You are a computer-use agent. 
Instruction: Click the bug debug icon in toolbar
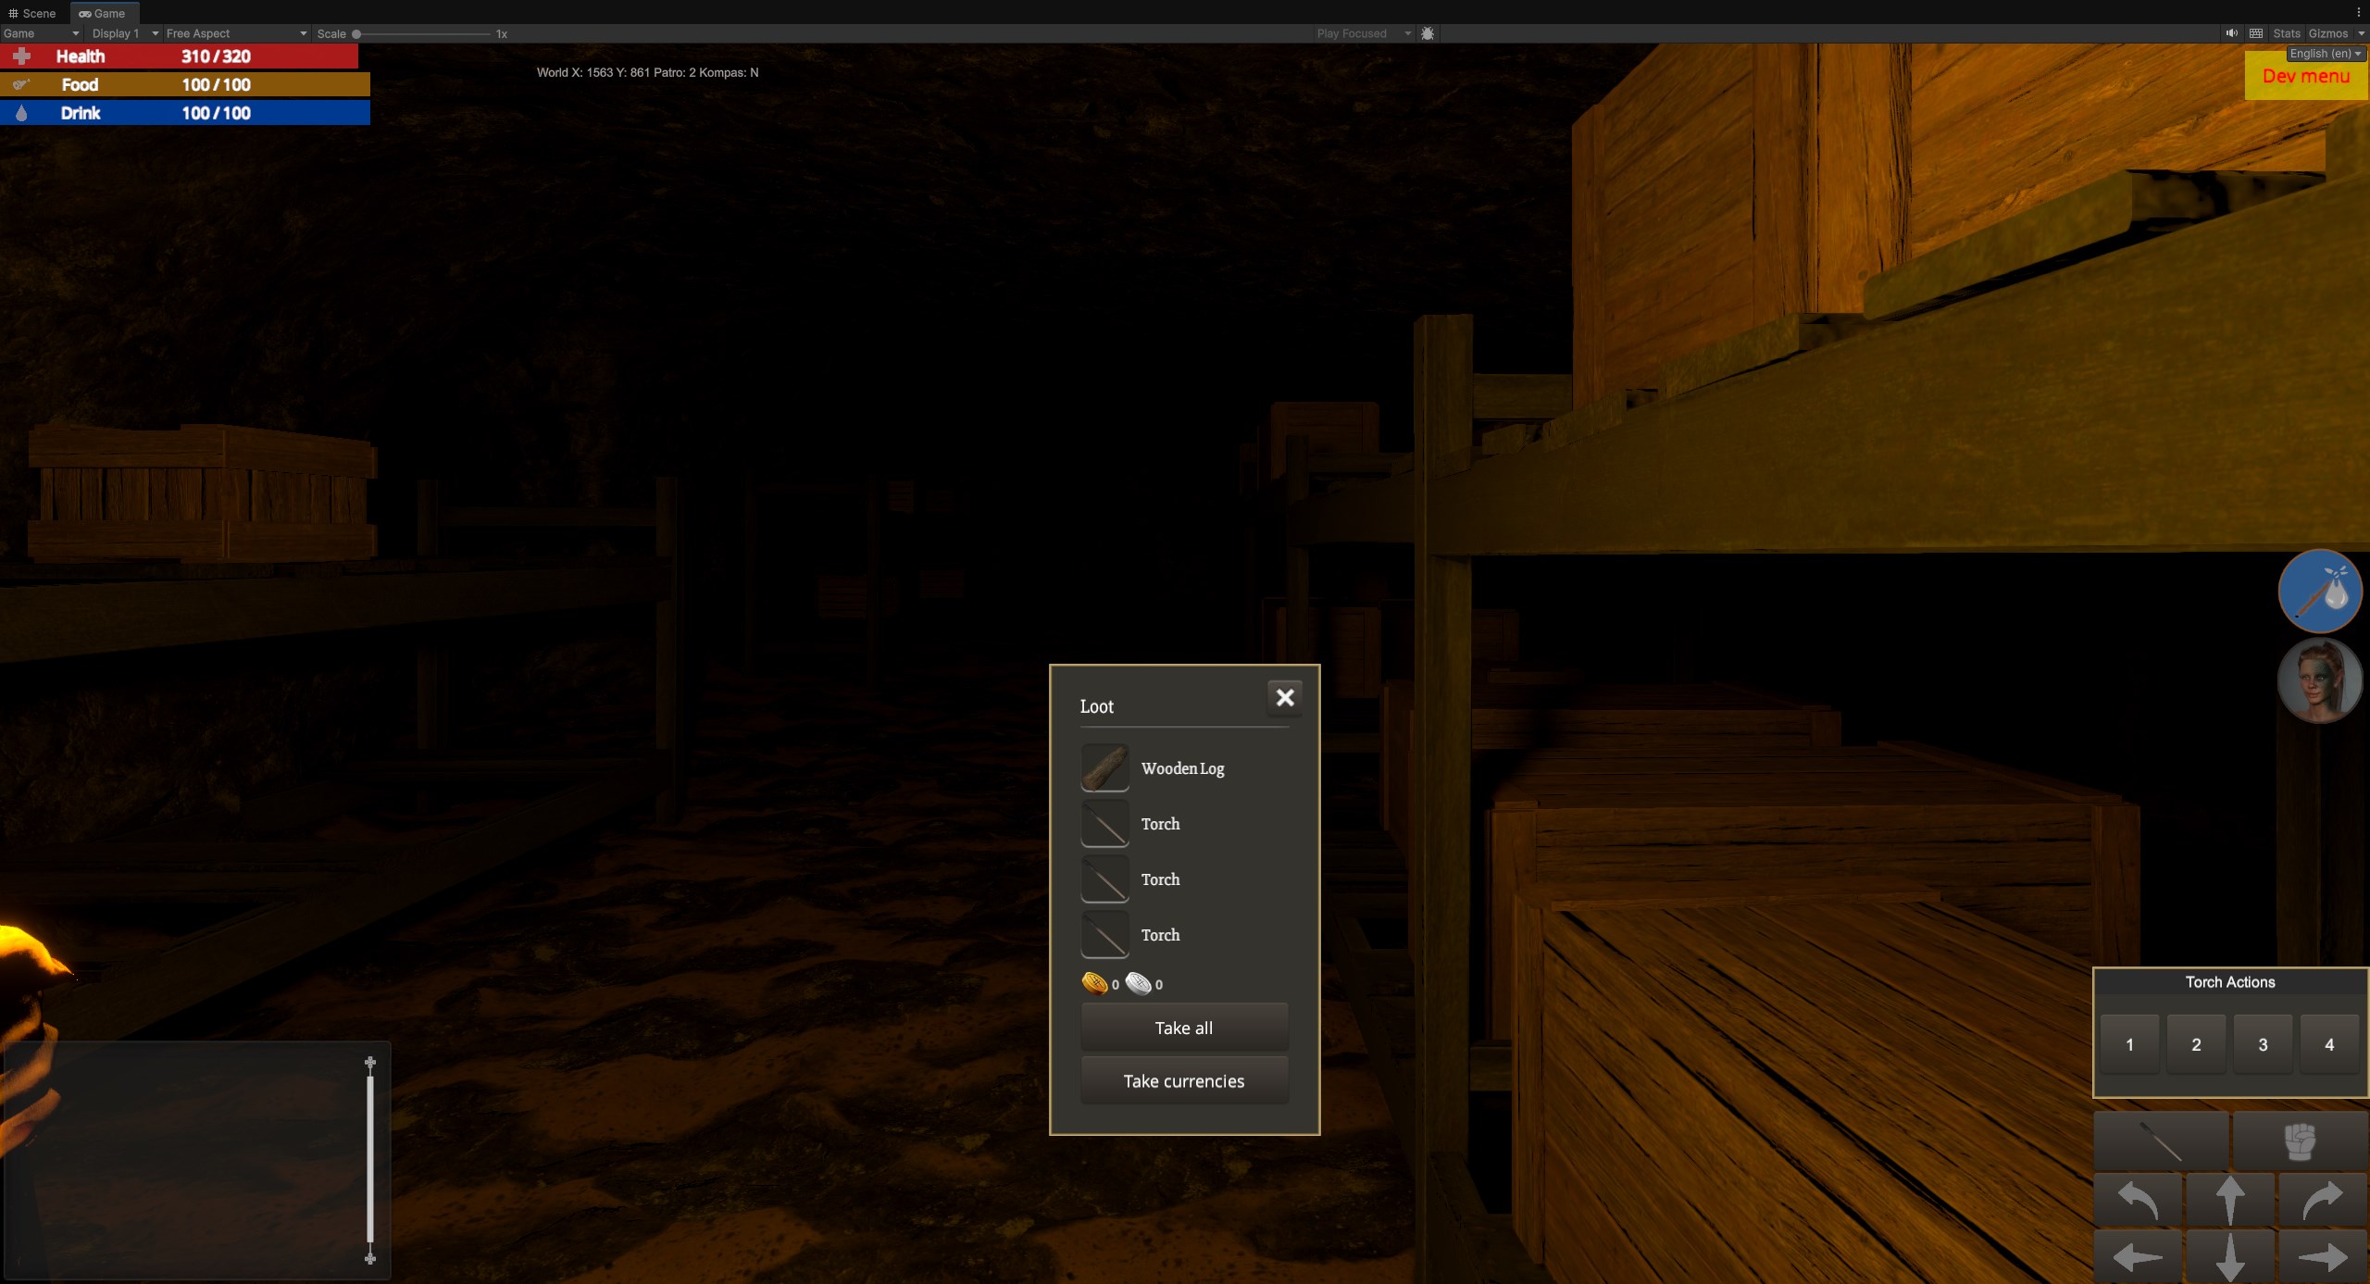point(1428,33)
